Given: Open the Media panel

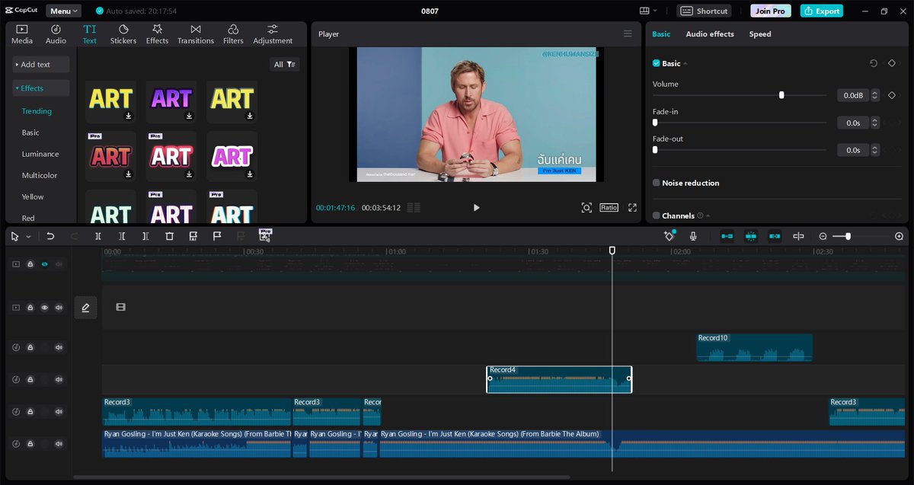Looking at the screenshot, I should [22, 34].
